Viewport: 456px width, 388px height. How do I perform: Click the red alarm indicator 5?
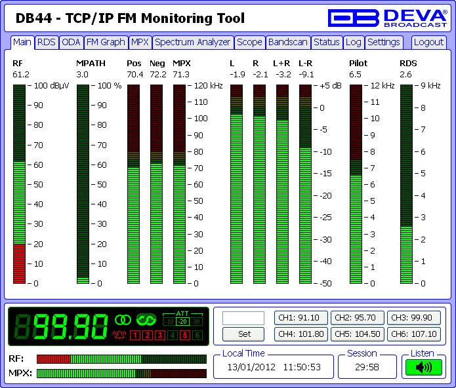tap(185, 336)
